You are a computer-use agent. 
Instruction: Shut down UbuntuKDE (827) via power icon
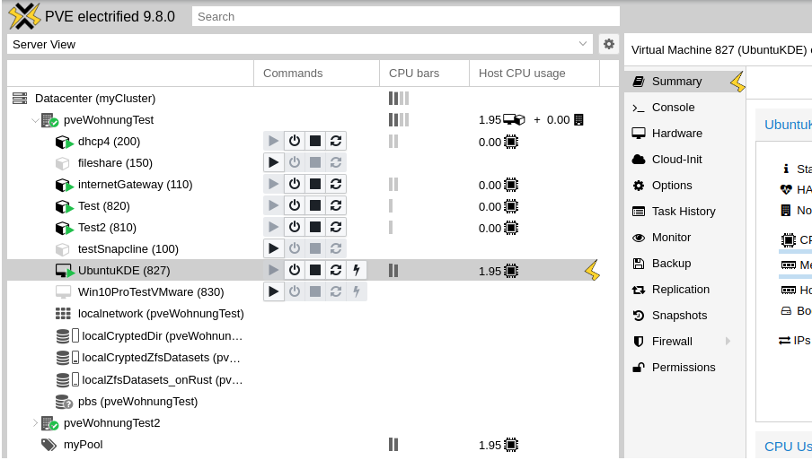pyautogui.click(x=294, y=270)
